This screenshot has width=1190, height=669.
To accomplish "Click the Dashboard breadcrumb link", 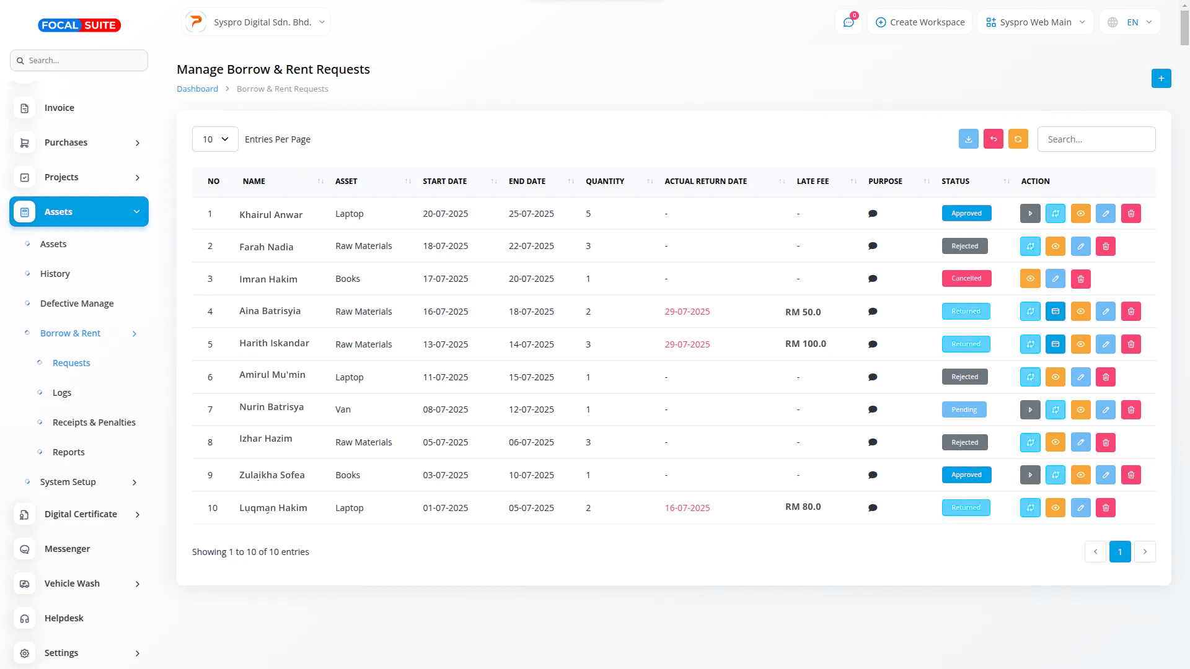I will tap(197, 89).
